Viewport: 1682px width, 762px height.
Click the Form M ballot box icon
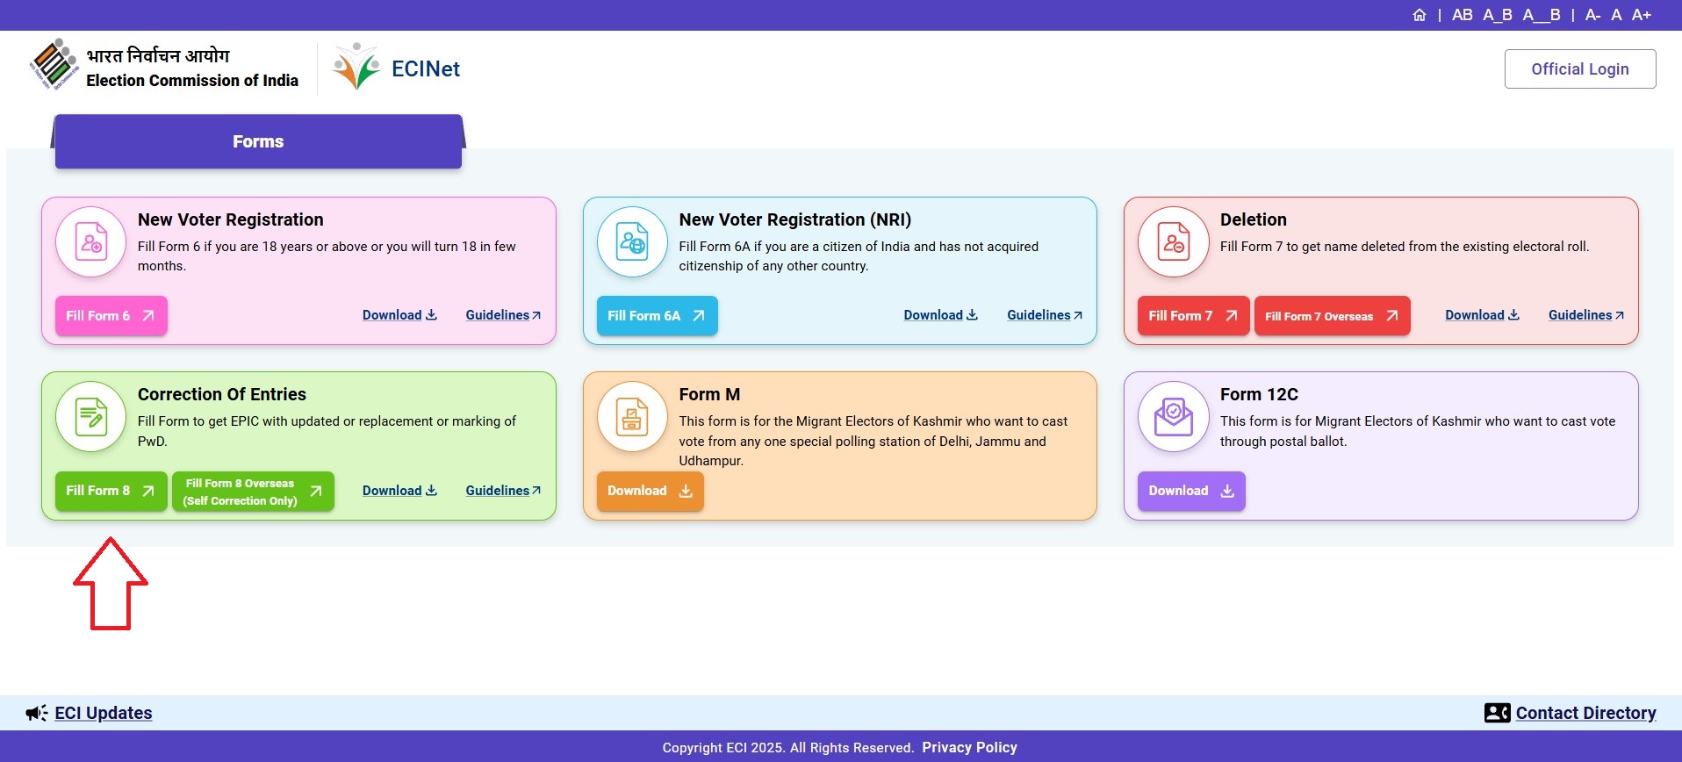point(632,417)
